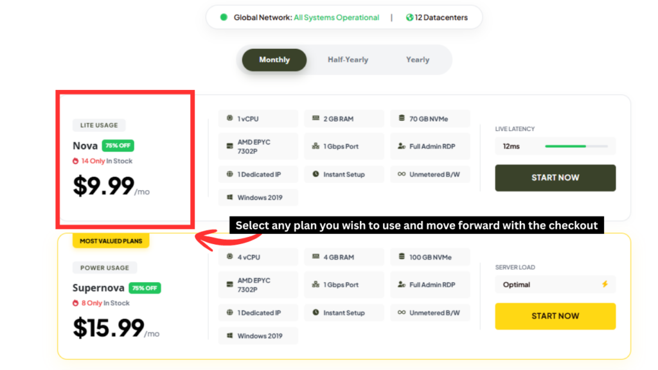Select the Unmetered B/W icon
658x370 pixels.
pyautogui.click(x=403, y=174)
